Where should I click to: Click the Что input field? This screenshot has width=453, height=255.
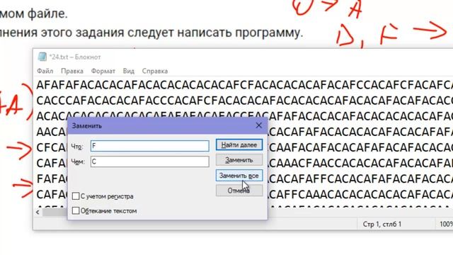pyautogui.click(x=149, y=146)
